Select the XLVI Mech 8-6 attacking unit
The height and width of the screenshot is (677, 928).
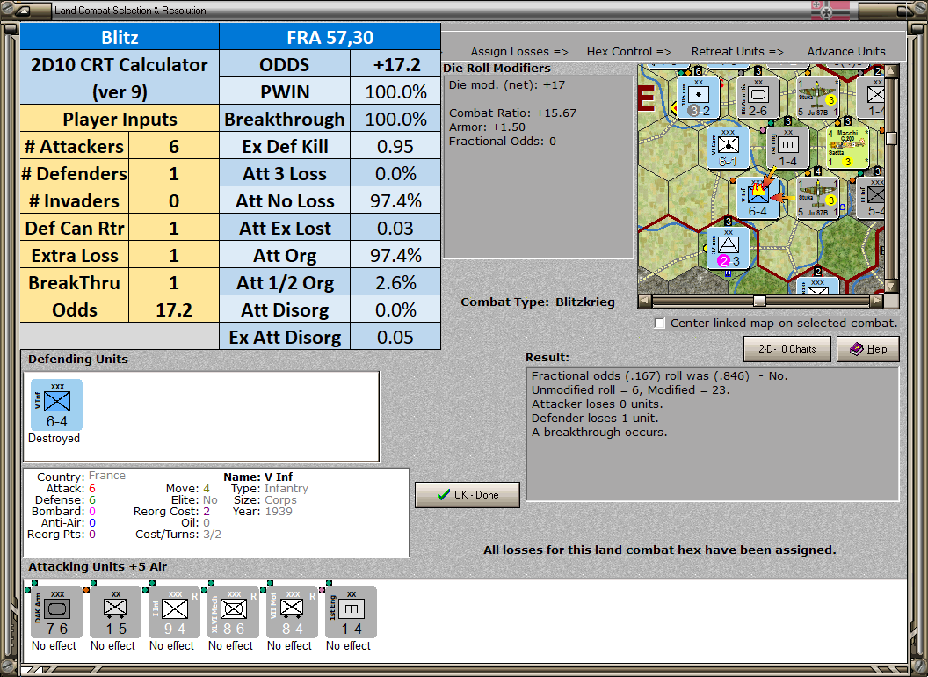pos(233,613)
